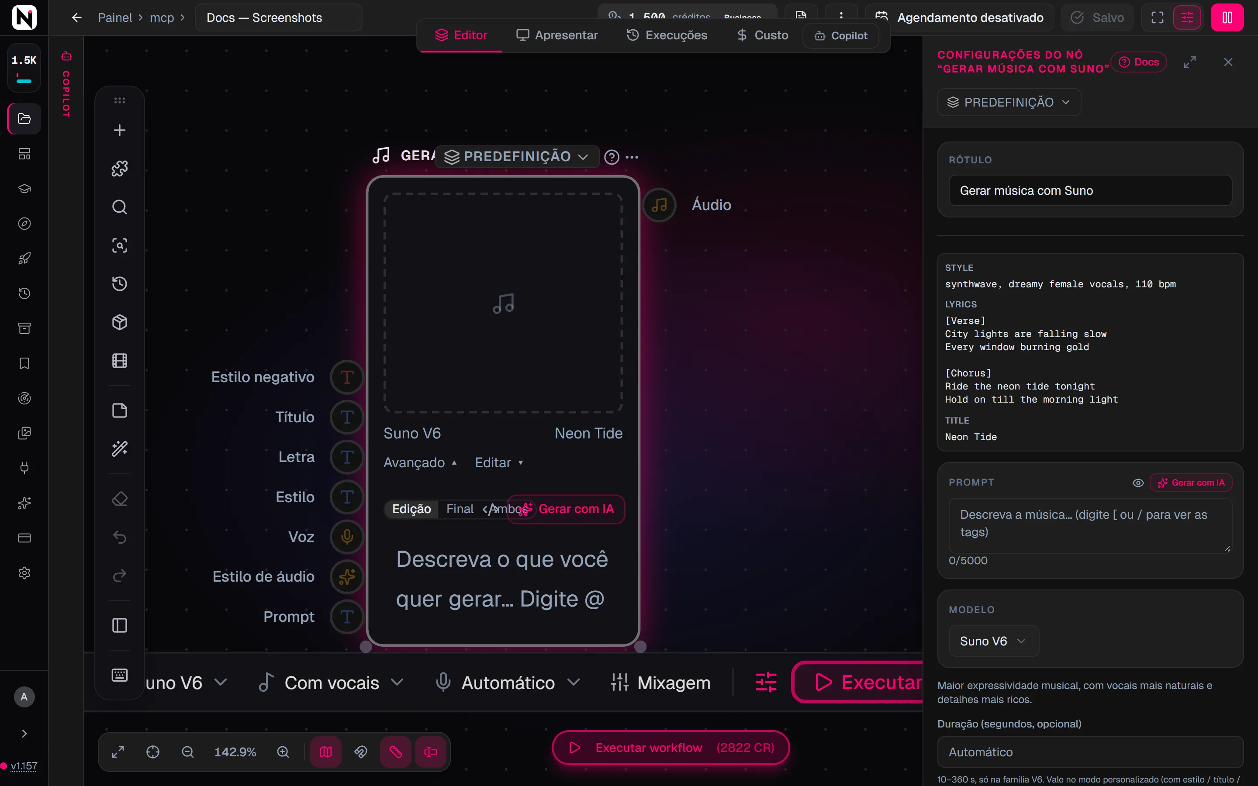Click Executar workflow button
This screenshot has width=1258, height=786.
pyautogui.click(x=670, y=748)
